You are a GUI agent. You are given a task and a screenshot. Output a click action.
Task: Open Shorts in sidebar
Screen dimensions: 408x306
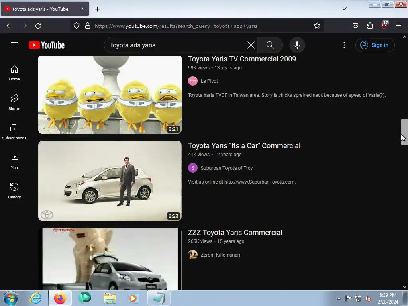click(14, 102)
